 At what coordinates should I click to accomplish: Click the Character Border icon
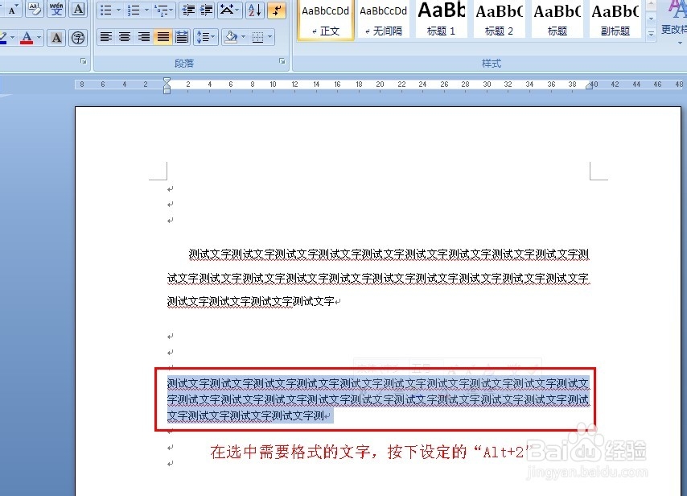click(x=78, y=10)
